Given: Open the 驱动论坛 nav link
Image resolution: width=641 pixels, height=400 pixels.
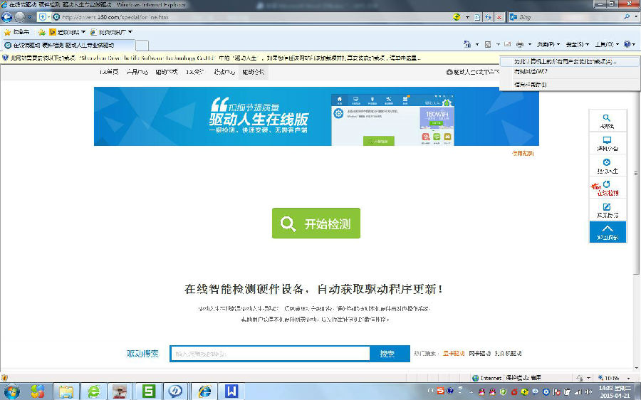Looking at the screenshot, I should click(254, 72).
